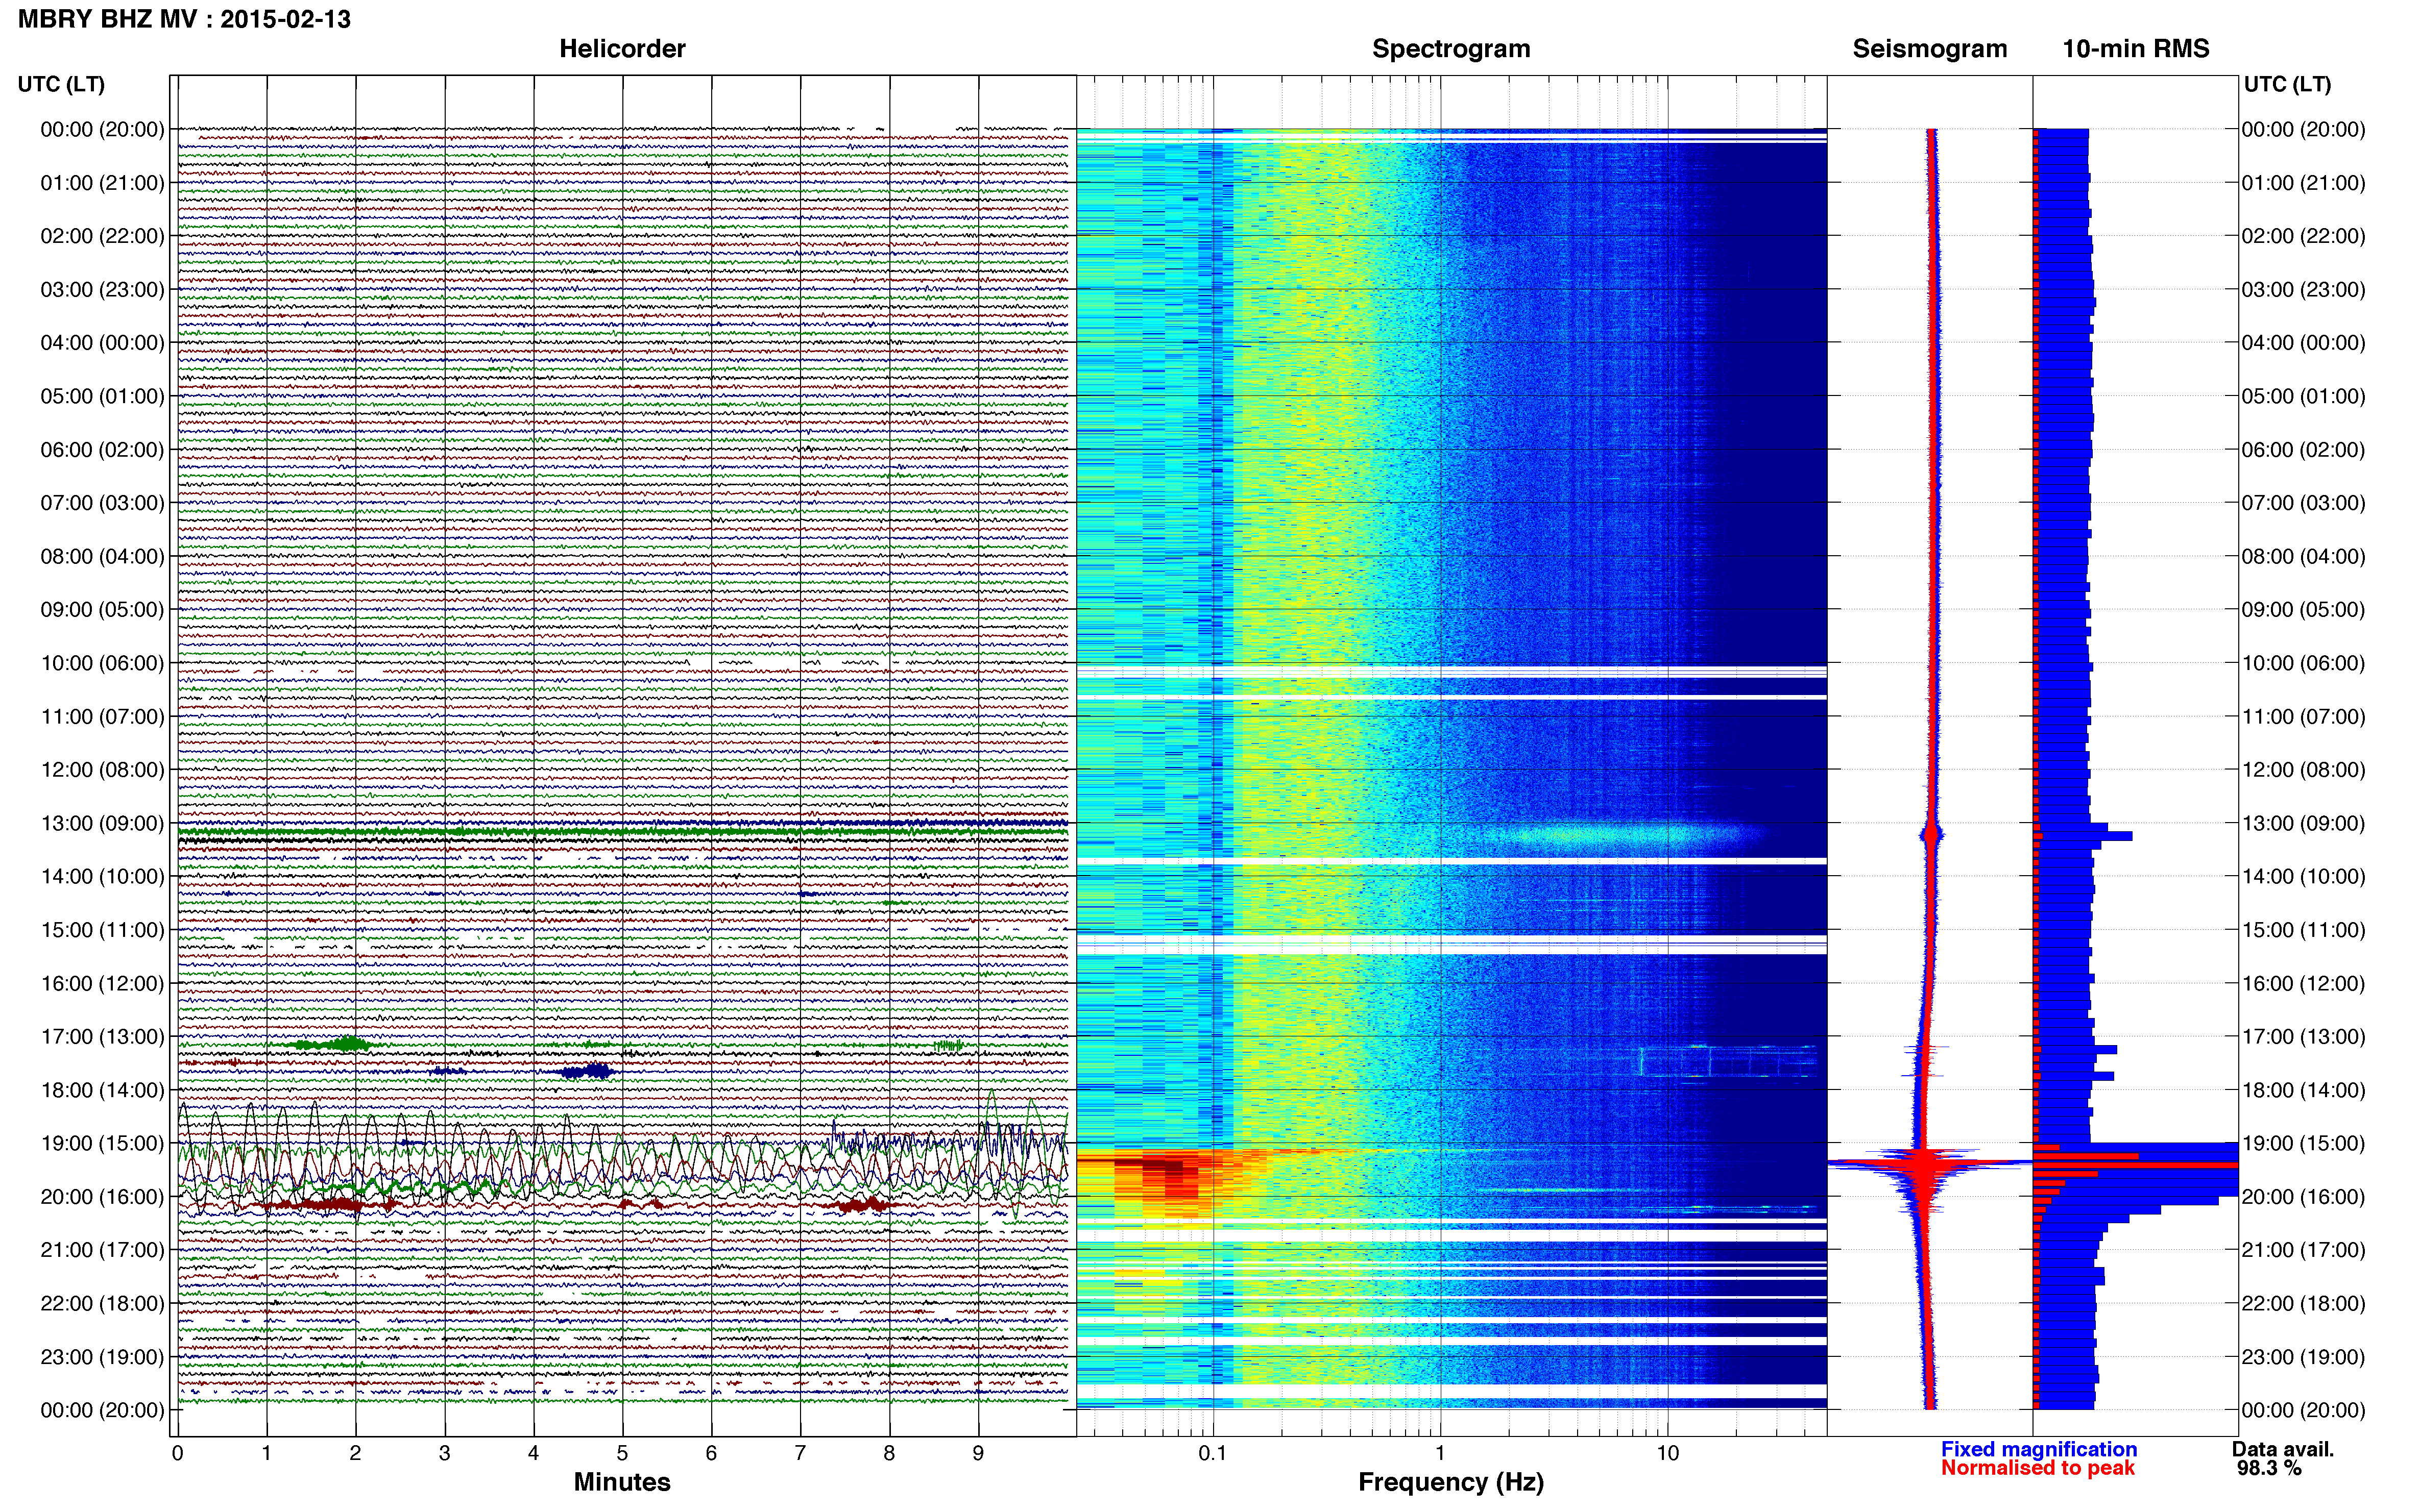
Task: Select the Helicorder panel heading
Action: (x=621, y=49)
